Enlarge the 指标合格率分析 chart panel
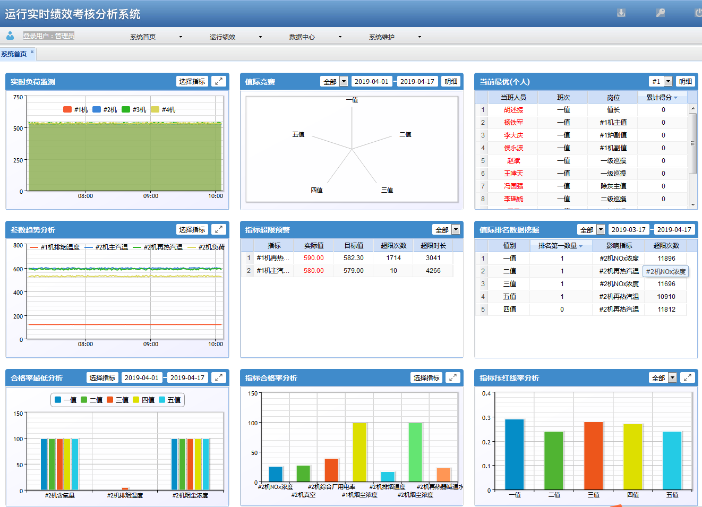702x507 pixels. pyautogui.click(x=453, y=377)
